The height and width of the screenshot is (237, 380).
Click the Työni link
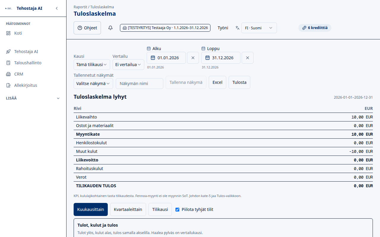(223, 28)
